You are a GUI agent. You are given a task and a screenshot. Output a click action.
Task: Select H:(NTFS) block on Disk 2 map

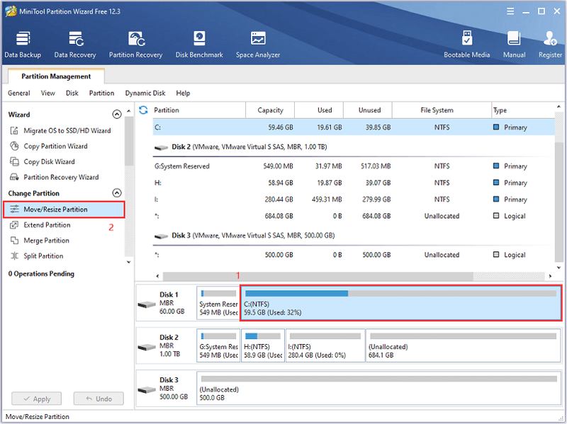tap(263, 345)
